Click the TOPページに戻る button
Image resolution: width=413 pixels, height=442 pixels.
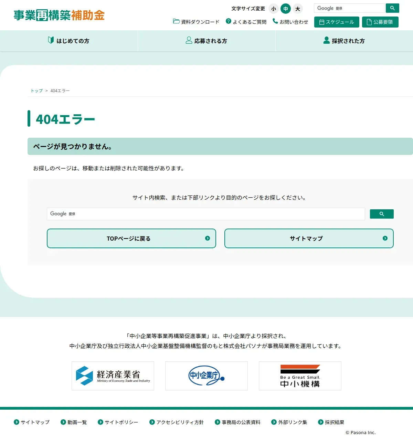click(131, 238)
